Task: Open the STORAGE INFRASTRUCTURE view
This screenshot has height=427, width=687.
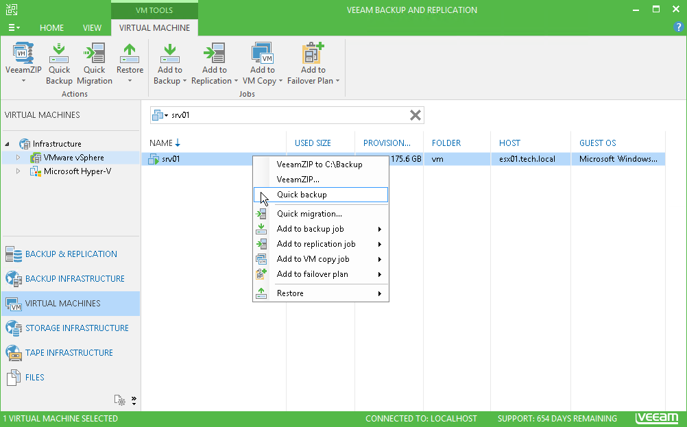Action: tap(71, 328)
